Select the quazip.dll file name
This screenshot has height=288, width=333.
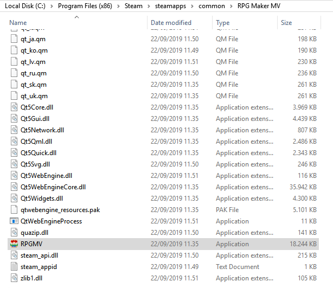point(34,233)
